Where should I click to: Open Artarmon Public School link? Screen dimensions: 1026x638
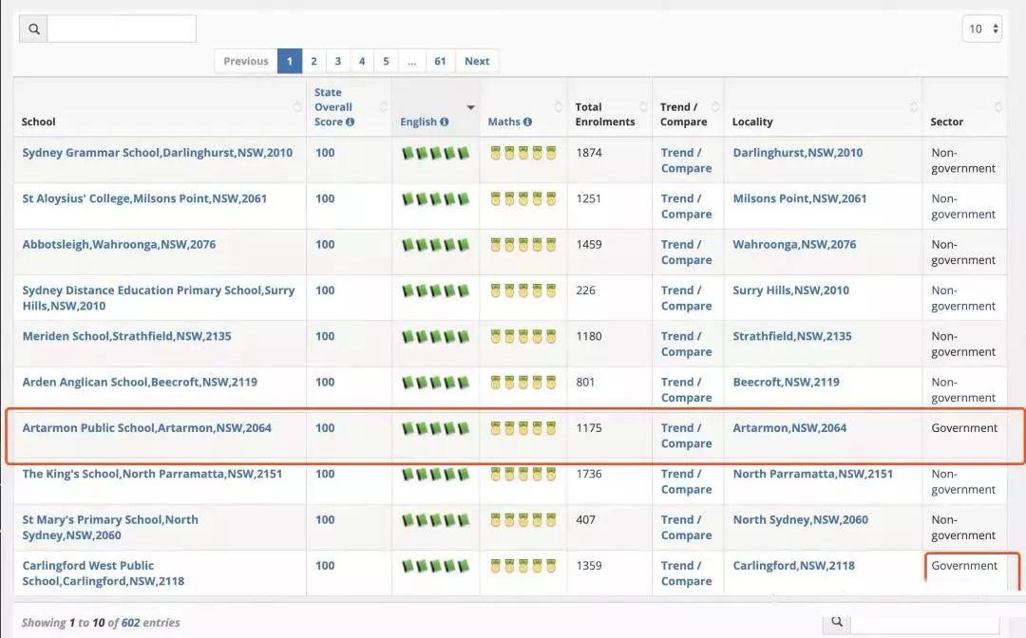tap(147, 428)
